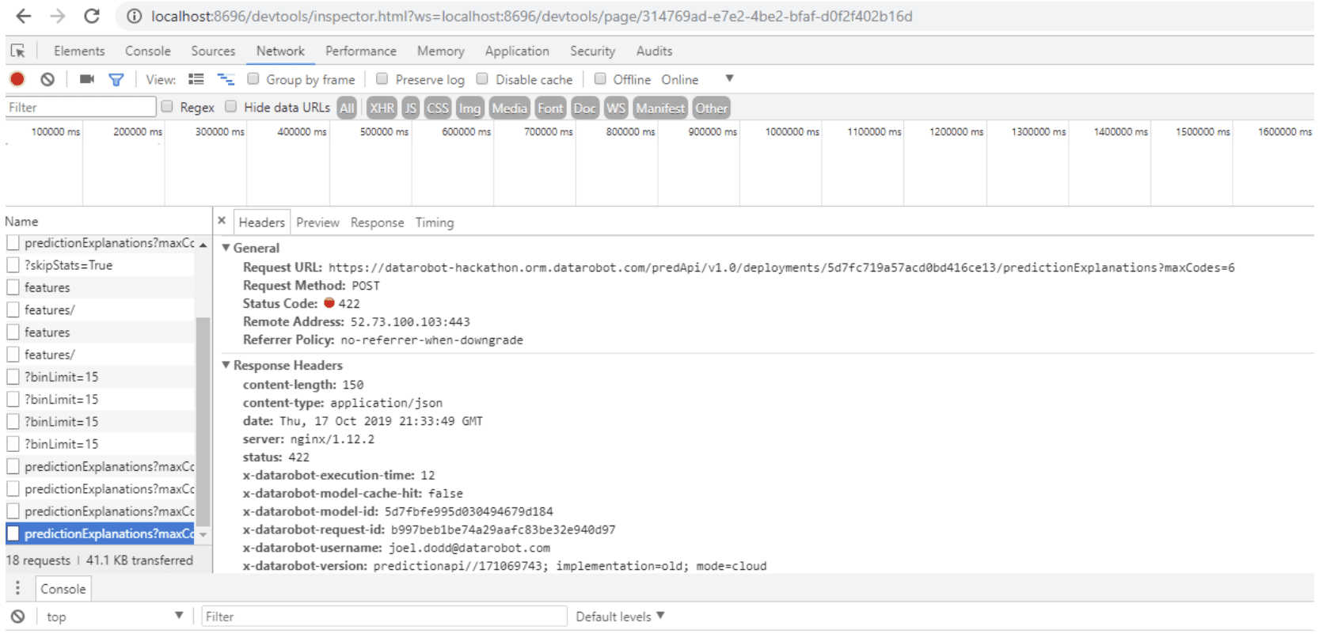Enable Group by frame checkbox
1319x634 pixels.
pos(253,78)
